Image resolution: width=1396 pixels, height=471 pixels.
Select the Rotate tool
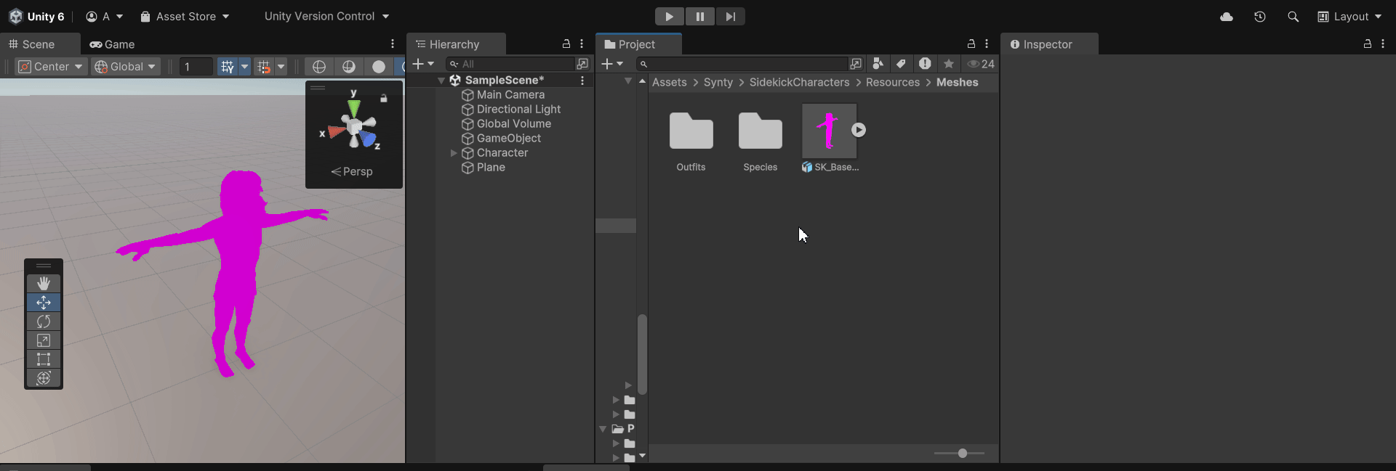tap(44, 321)
